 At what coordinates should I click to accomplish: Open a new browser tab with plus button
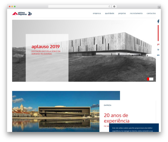coord(159,7)
